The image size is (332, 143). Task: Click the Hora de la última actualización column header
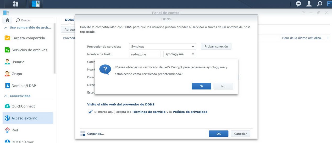pyautogui.click(x=303, y=38)
